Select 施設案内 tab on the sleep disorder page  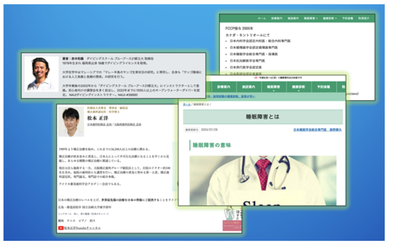pos(248,87)
